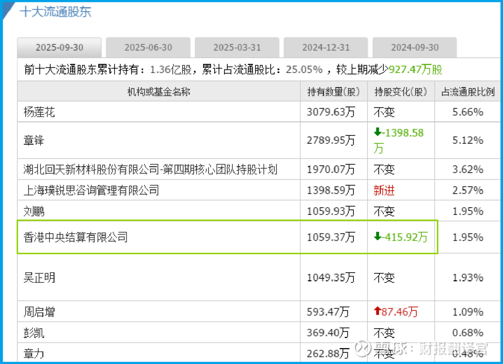Screen dimensions: 503x364
Task: Open the 2025-03-31 report tab
Action: 237,47
